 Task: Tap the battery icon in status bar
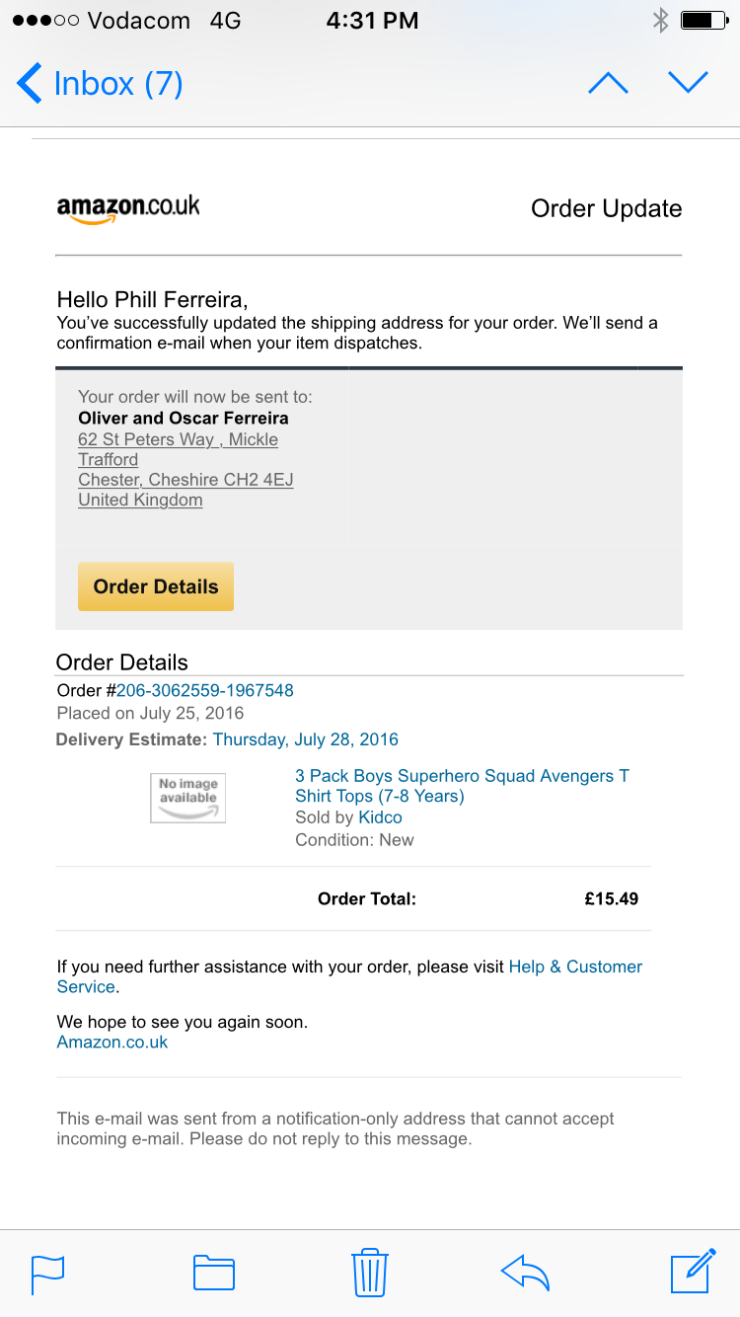point(703,21)
